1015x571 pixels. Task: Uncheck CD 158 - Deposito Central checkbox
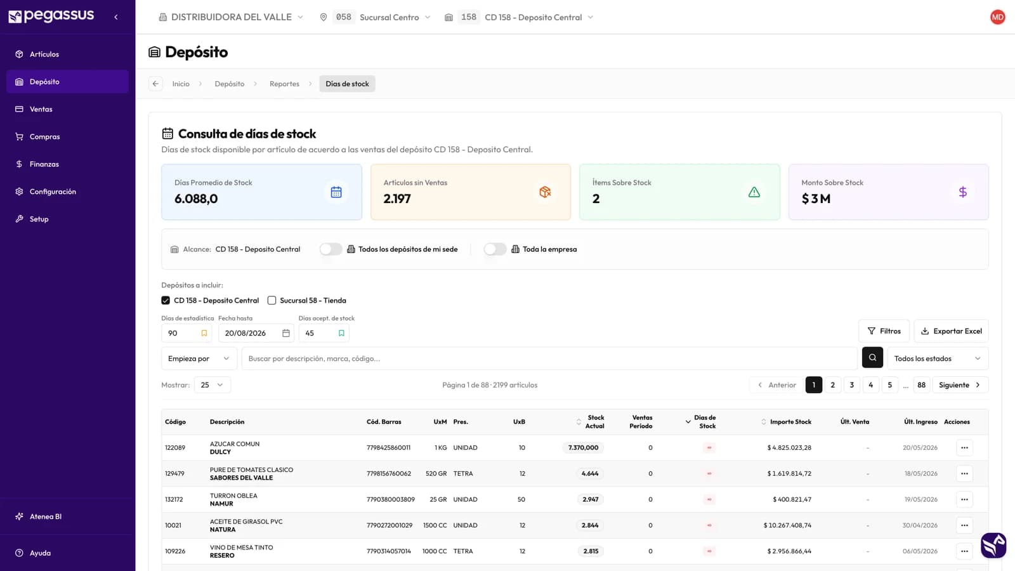point(166,301)
